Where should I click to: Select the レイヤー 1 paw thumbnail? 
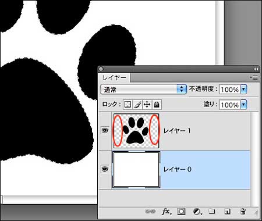click(136, 131)
